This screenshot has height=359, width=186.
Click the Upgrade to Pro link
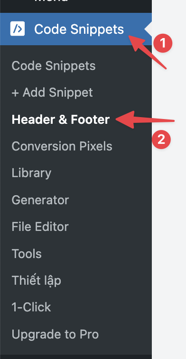tap(55, 334)
